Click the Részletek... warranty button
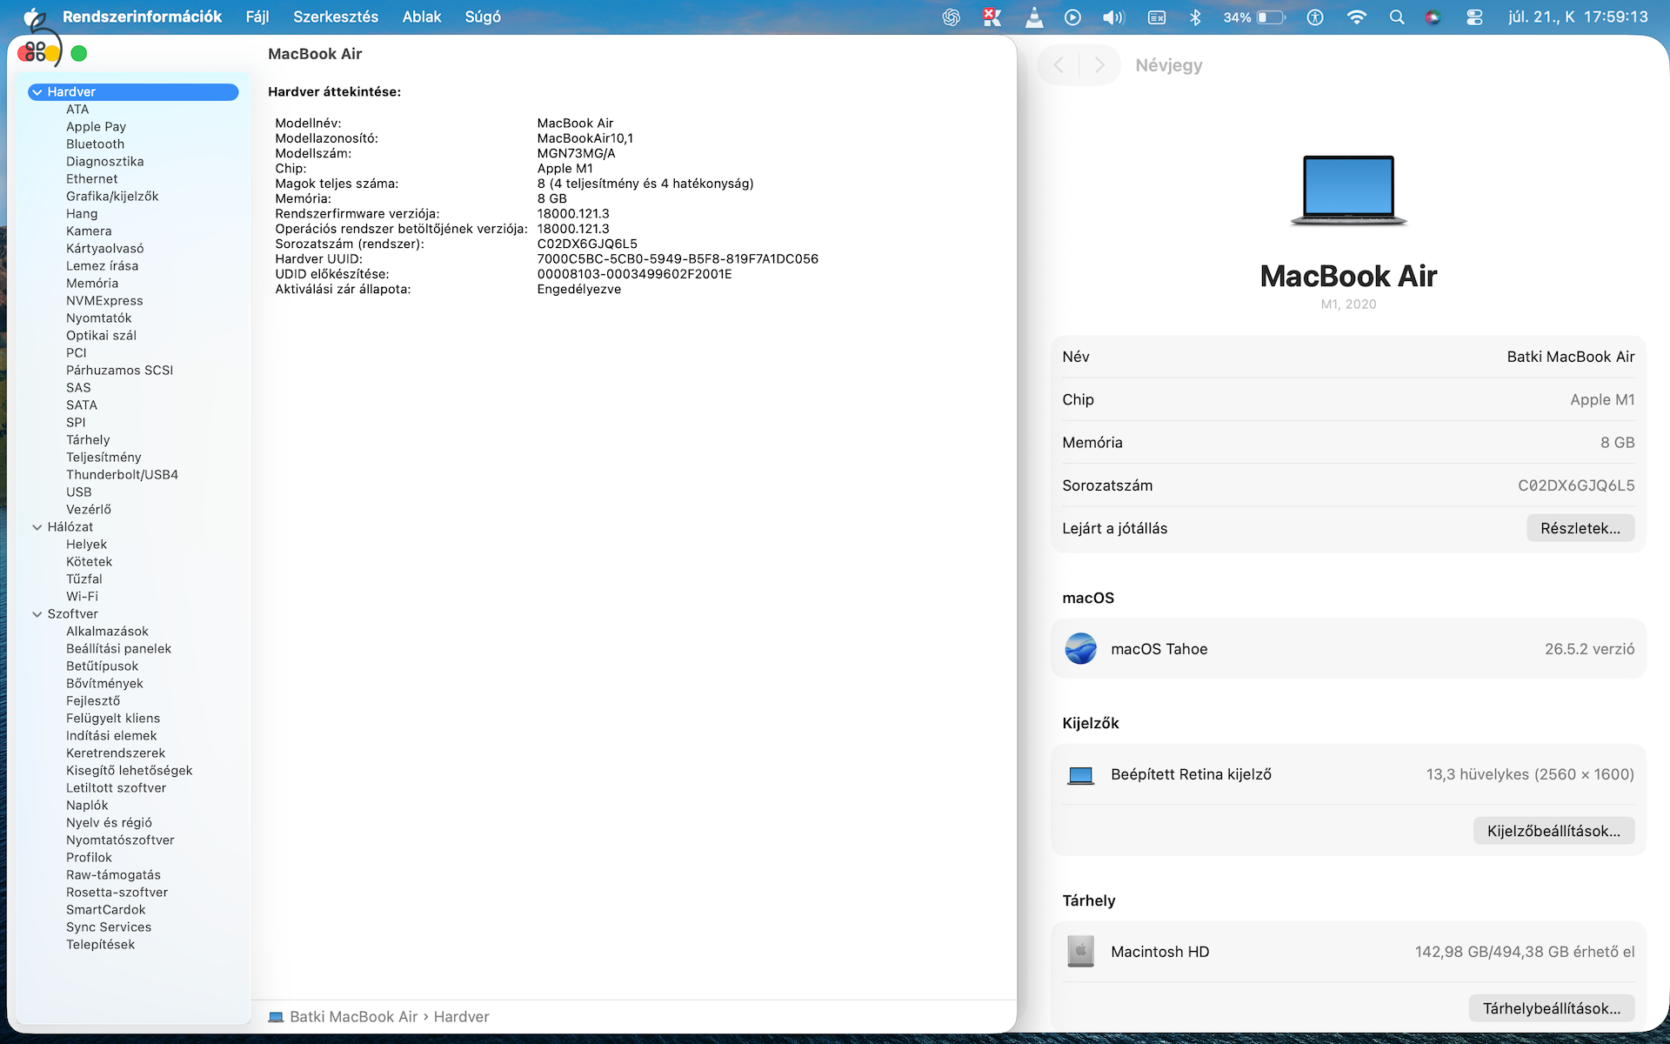 click(1580, 528)
